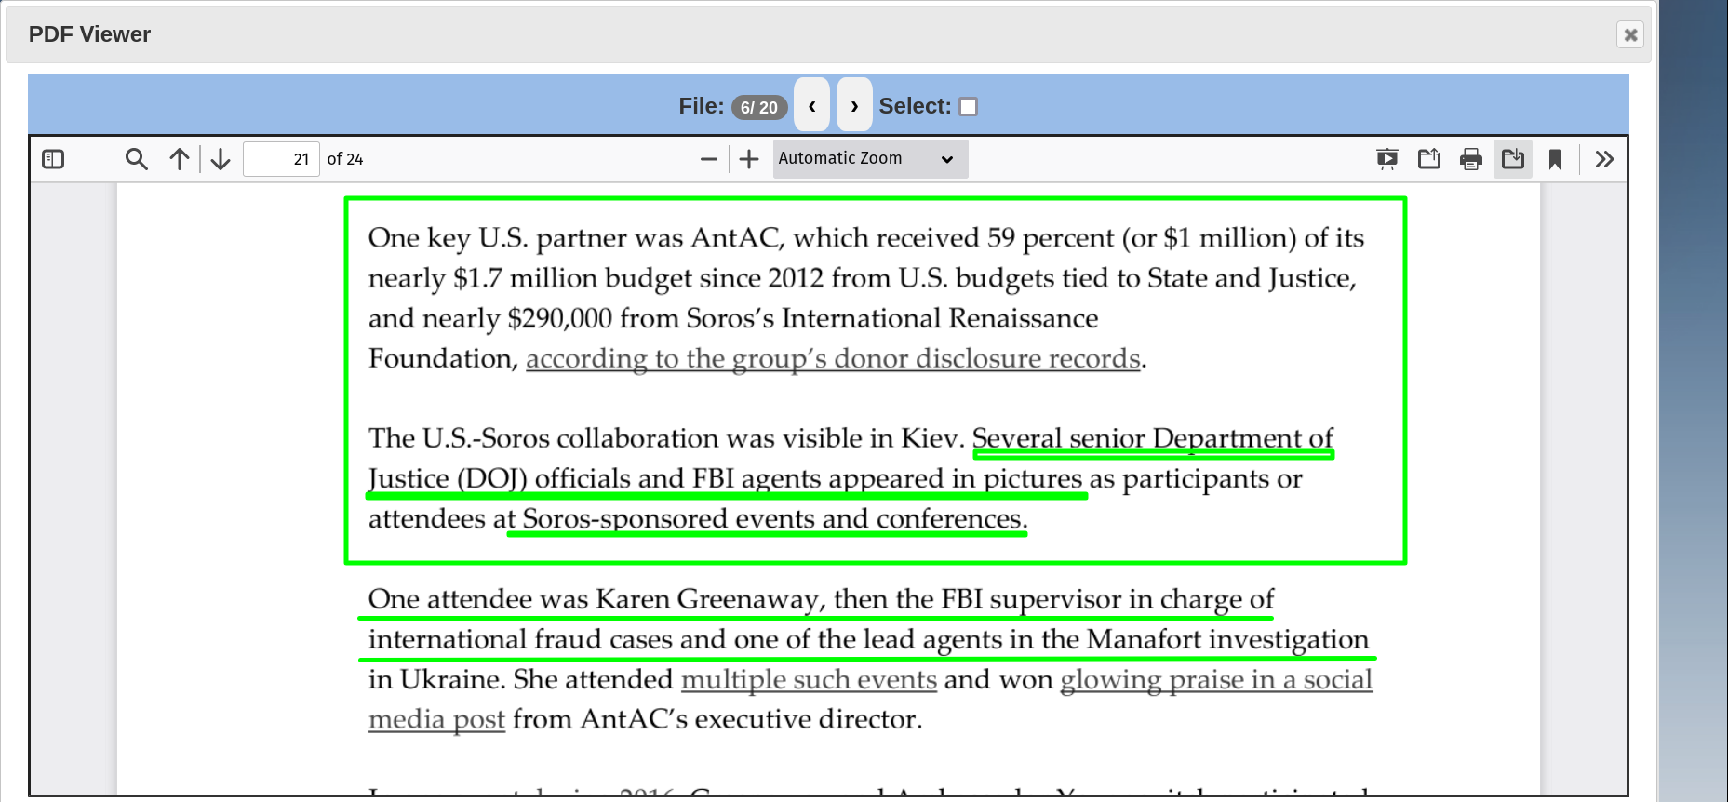Switch to presentation mode
Viewport: 1728px width, 802px height.
(1387, 159)
